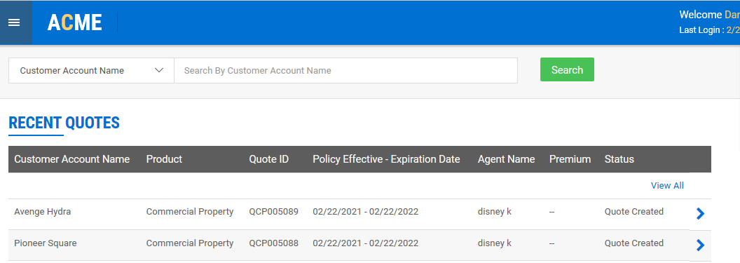Viewport: 740px width, 263px height.
Task: Click the Status column header
Action: coord(619,159)
